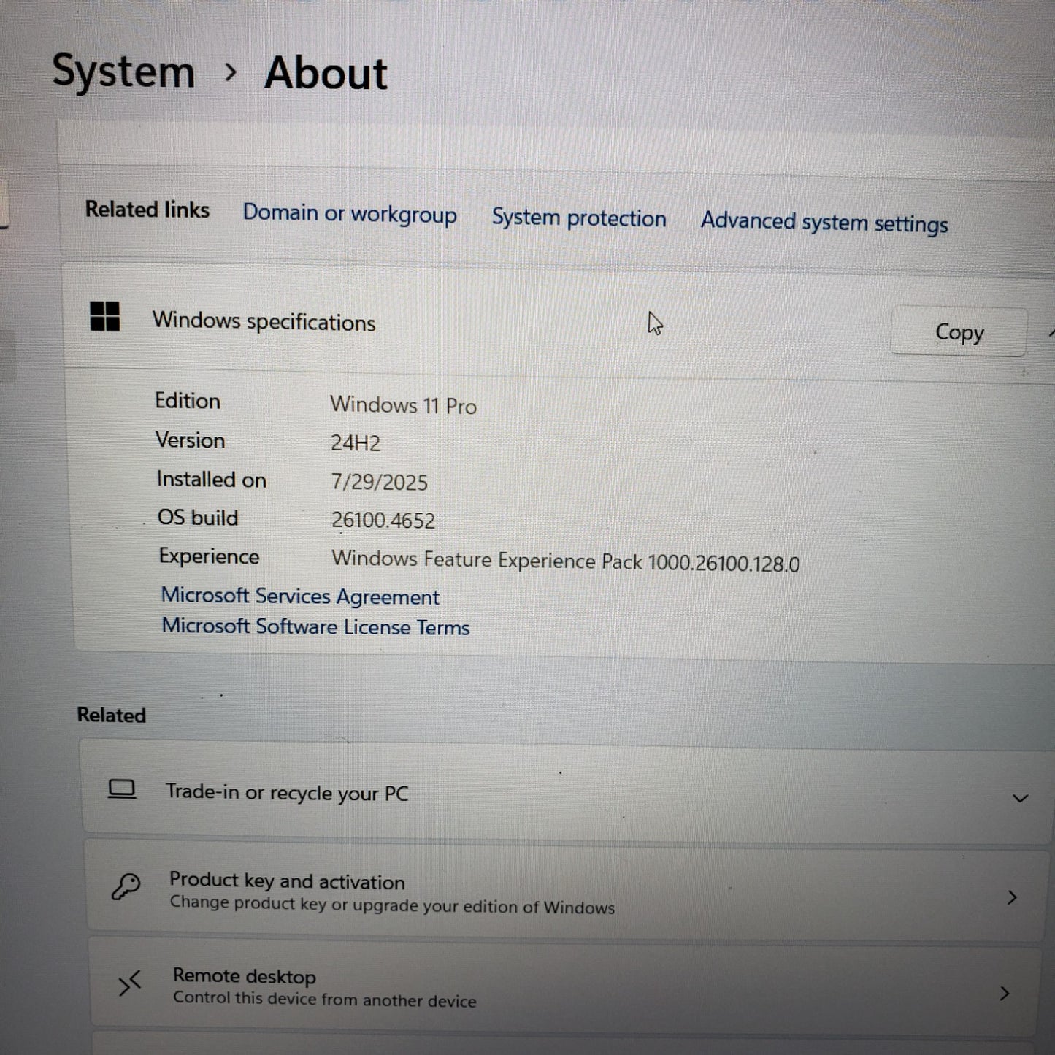The height and width of the screenshot is (1055, 1055).
Task: Select Version value 24H2
Action: click(356, 443)
